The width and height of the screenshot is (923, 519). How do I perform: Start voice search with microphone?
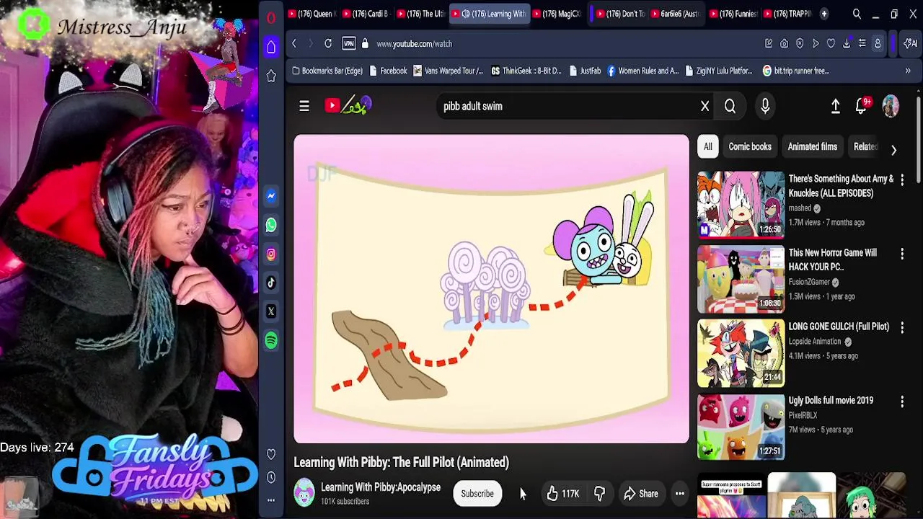765,106
